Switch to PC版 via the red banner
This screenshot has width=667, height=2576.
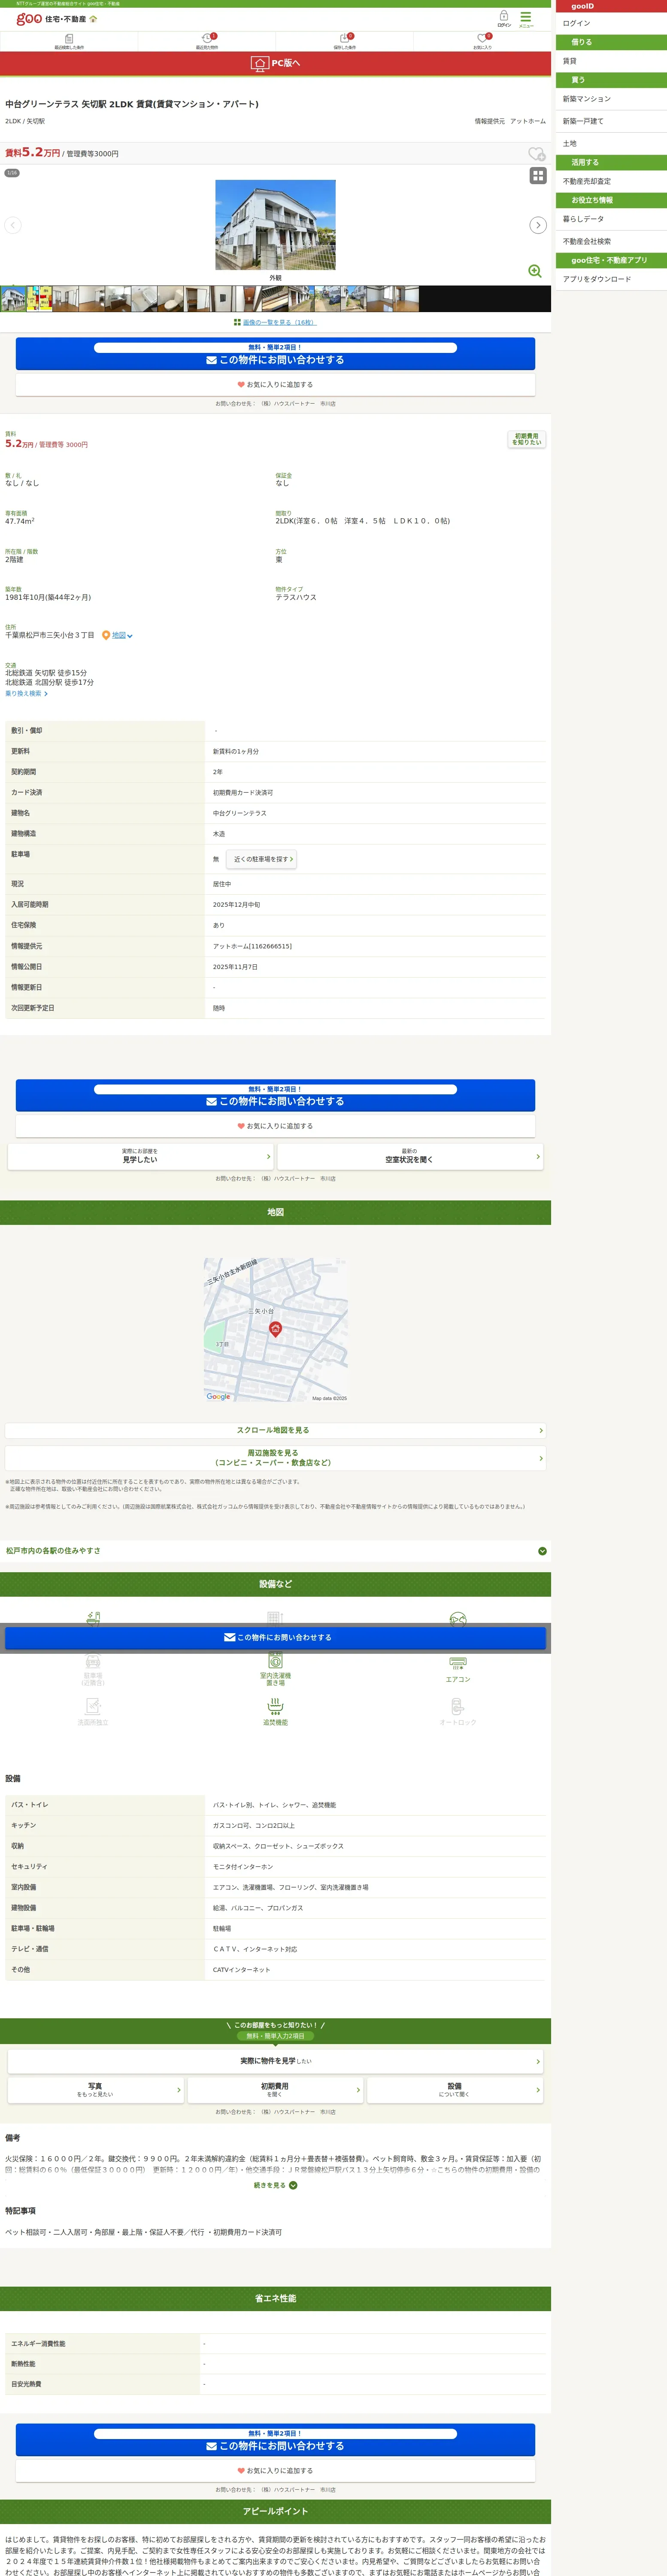(x=276, y=63)
